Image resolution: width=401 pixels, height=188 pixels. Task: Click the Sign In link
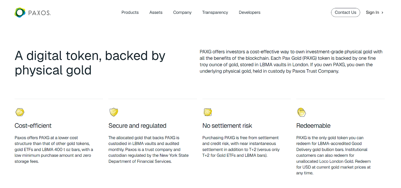tap(372, 13)
